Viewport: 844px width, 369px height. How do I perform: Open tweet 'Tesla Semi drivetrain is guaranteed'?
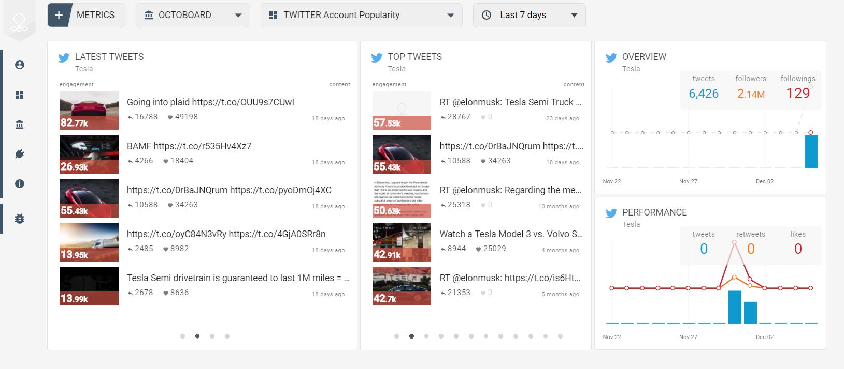pyautogui.click(x=238, y=278)
